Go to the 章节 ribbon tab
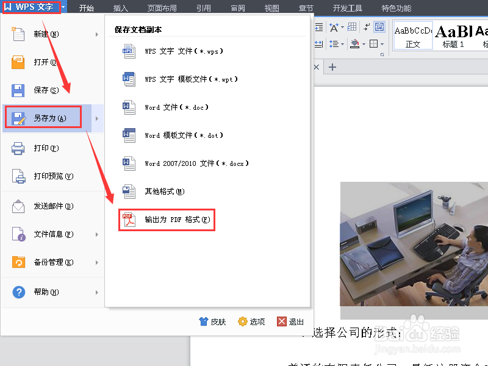Screen dimensions: 488x366 pos(306,8)
